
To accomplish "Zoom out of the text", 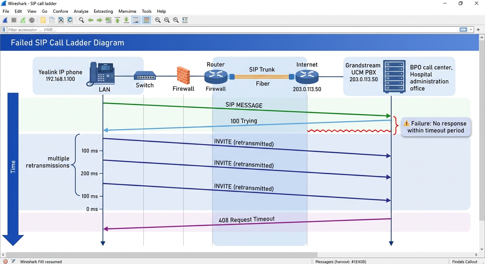I will point(167,20).
